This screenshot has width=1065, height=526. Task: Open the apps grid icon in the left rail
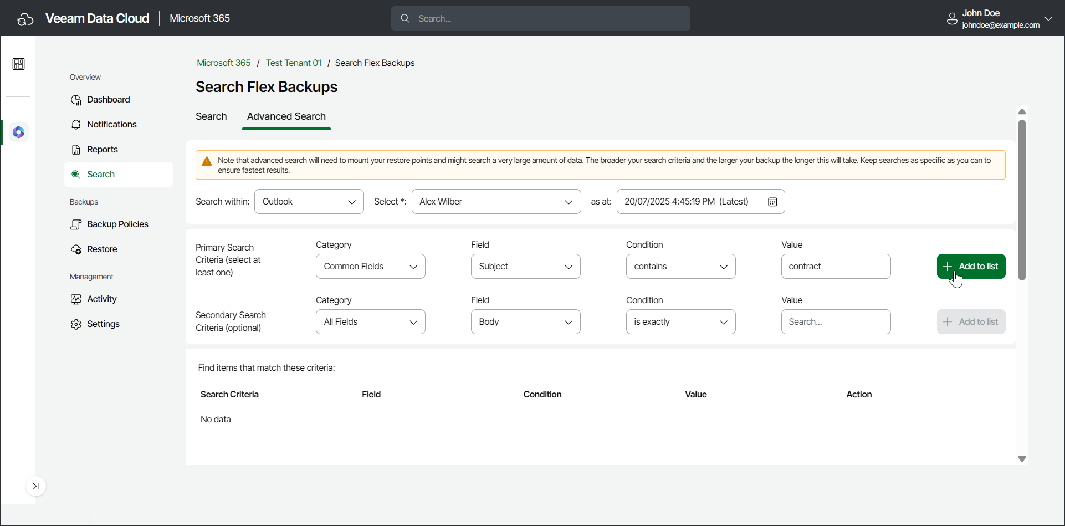(x=18, y=64)
